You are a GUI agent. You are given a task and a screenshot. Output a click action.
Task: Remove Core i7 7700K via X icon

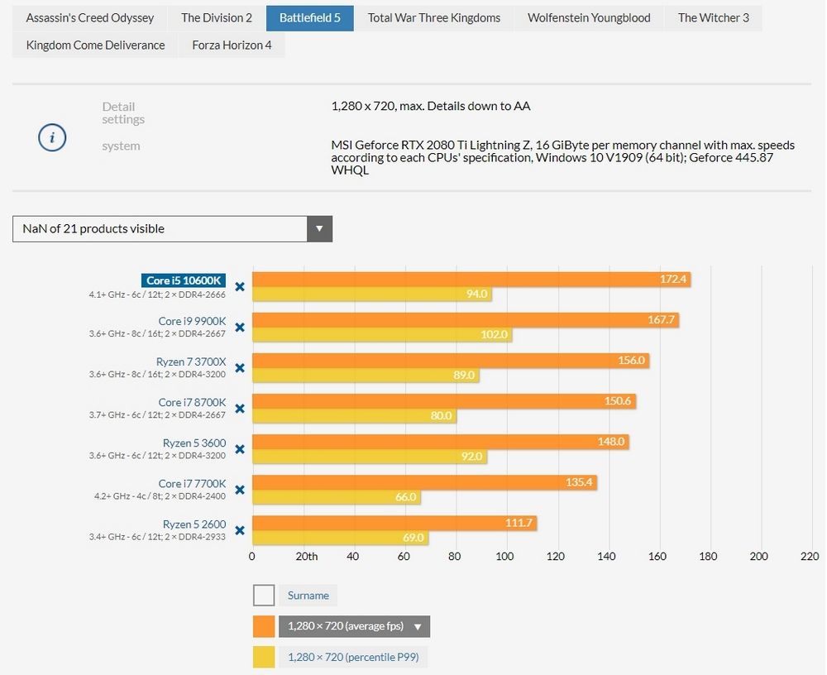coord(240,490)
